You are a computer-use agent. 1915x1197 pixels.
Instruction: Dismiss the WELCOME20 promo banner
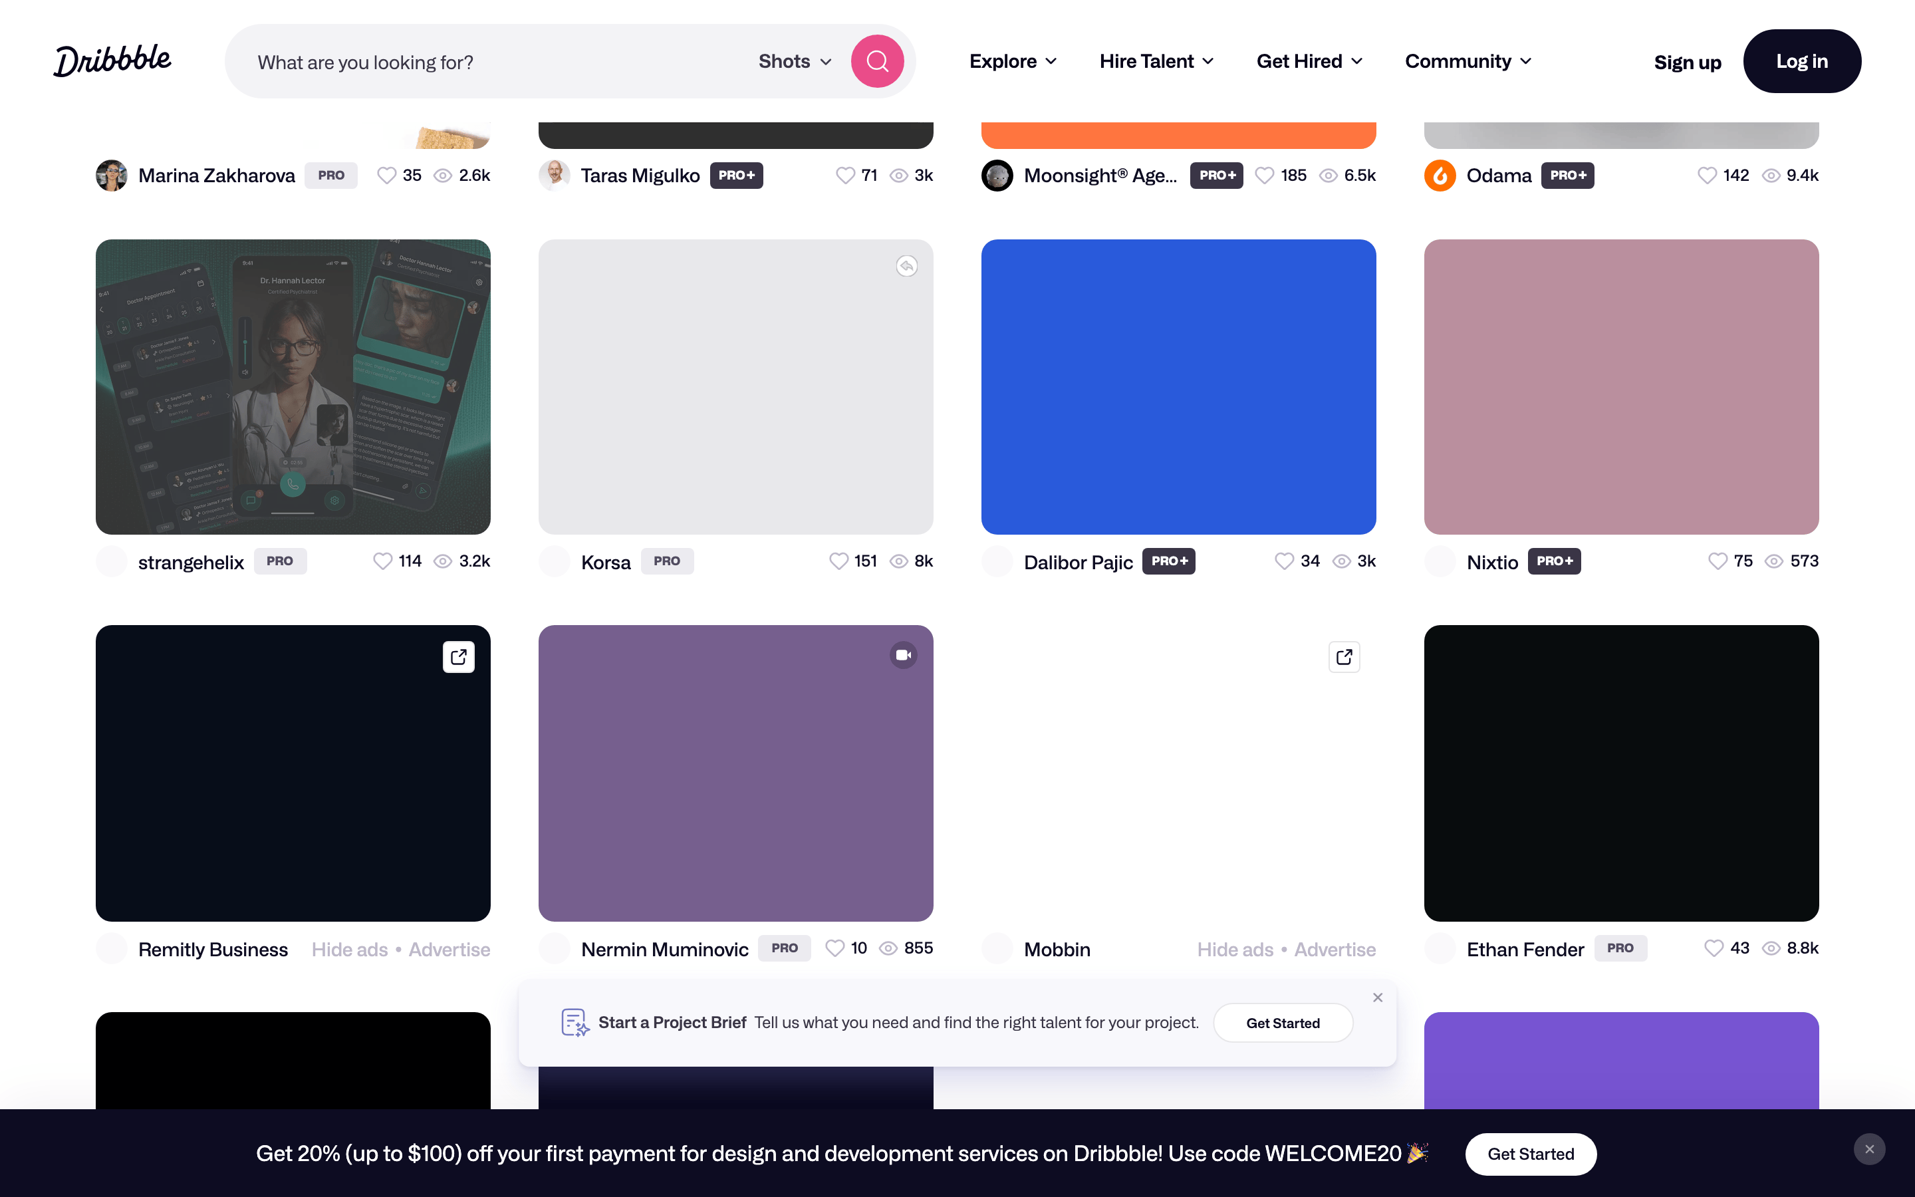[x=1869, y=1148]
